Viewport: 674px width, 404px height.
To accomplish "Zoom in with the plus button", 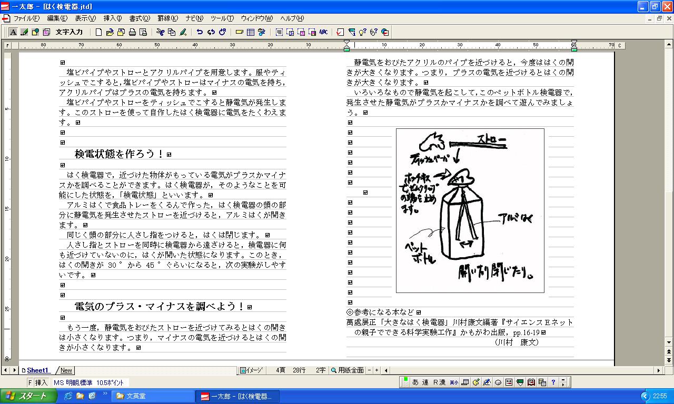I will (x=376, y=370).
